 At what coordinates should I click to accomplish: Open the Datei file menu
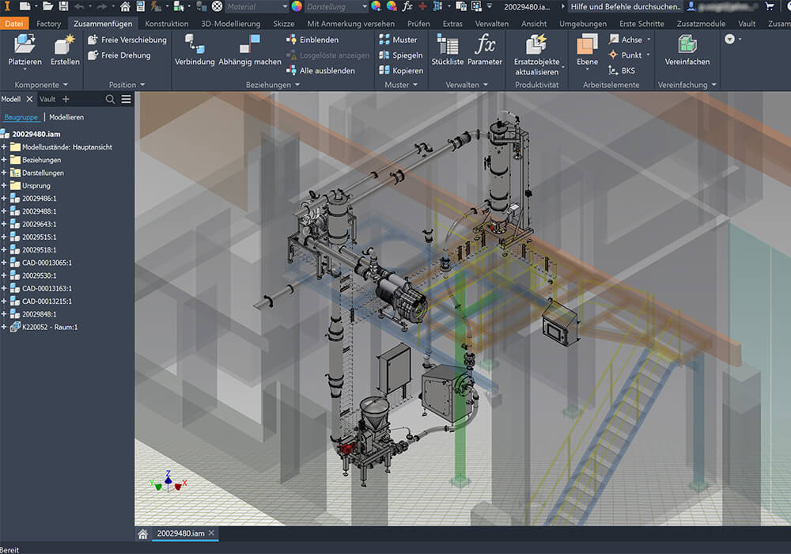click(14, 24)
